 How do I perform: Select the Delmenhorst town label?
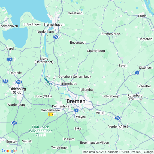61,106
